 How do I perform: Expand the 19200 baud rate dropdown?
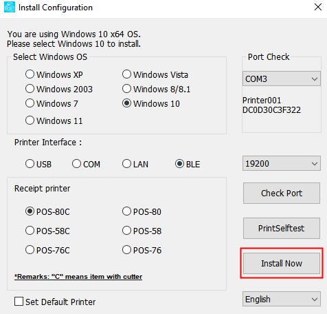click(282, 163)
